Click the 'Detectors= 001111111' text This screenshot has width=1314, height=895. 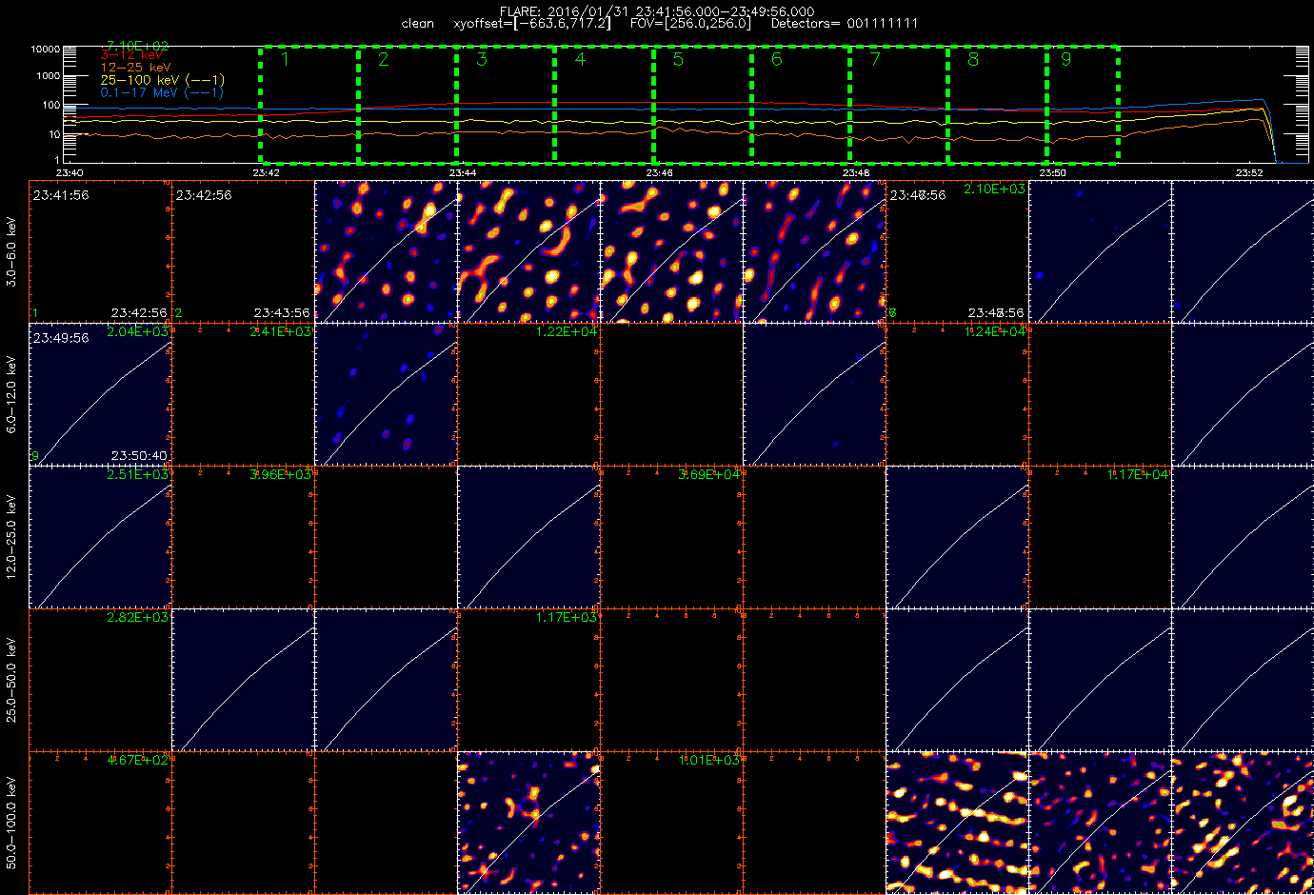[x=845, y=24]
